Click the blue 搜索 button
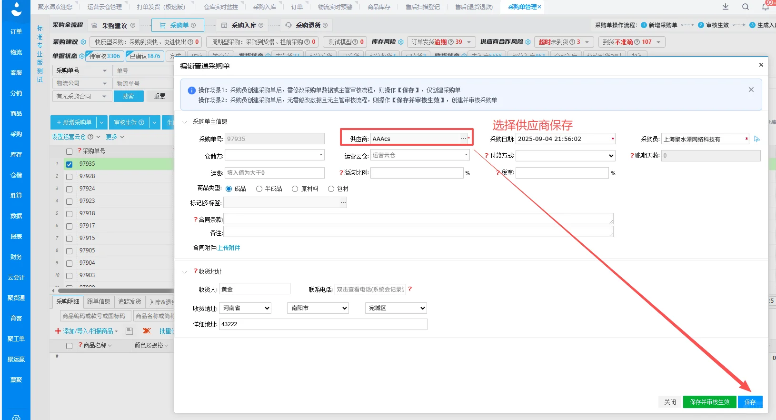776x420 pixels. tap(128, 96)
